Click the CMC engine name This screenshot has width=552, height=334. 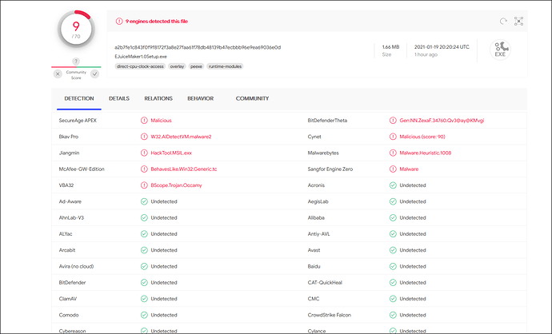[314, 299]
